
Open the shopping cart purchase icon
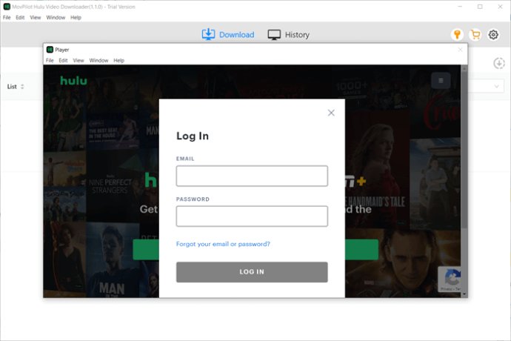point(475,35)
